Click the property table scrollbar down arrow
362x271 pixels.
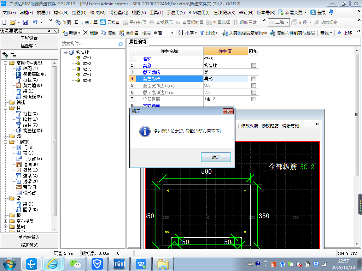(356, 244)
